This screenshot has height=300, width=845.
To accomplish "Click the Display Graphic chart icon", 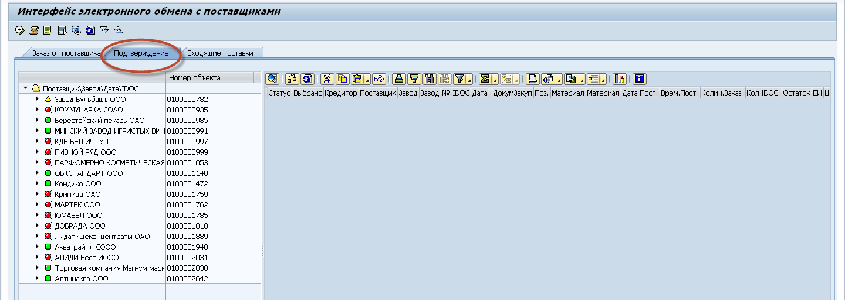I will pos(620,79).
